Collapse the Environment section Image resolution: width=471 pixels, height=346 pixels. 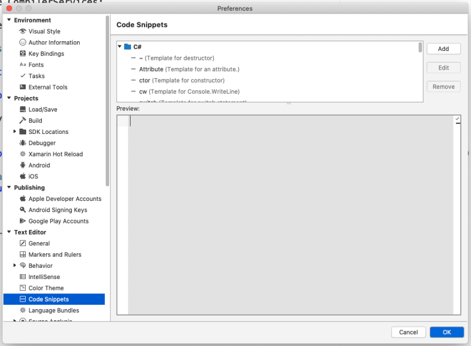coord(9,20)
